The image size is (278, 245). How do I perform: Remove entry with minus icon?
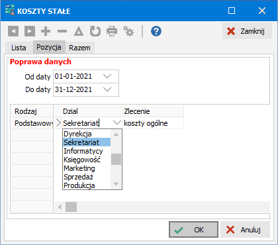tap(62, 31)
